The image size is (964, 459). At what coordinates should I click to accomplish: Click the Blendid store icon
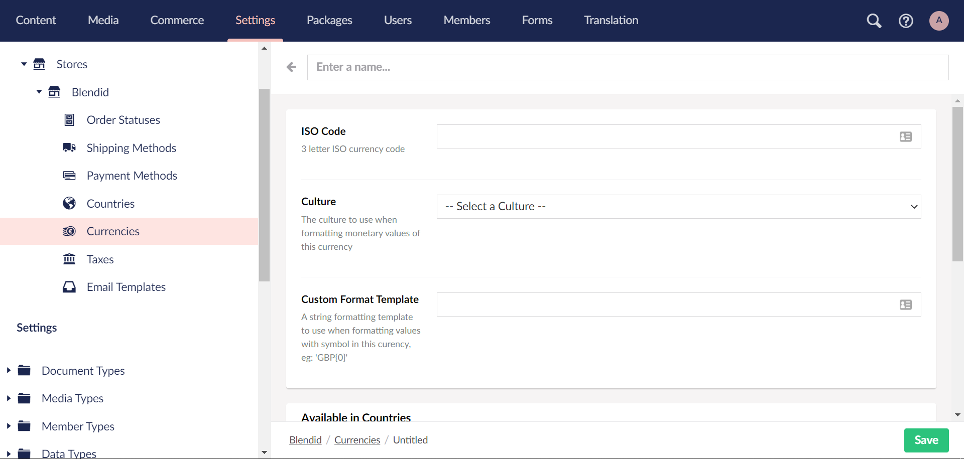coord(54,92)
